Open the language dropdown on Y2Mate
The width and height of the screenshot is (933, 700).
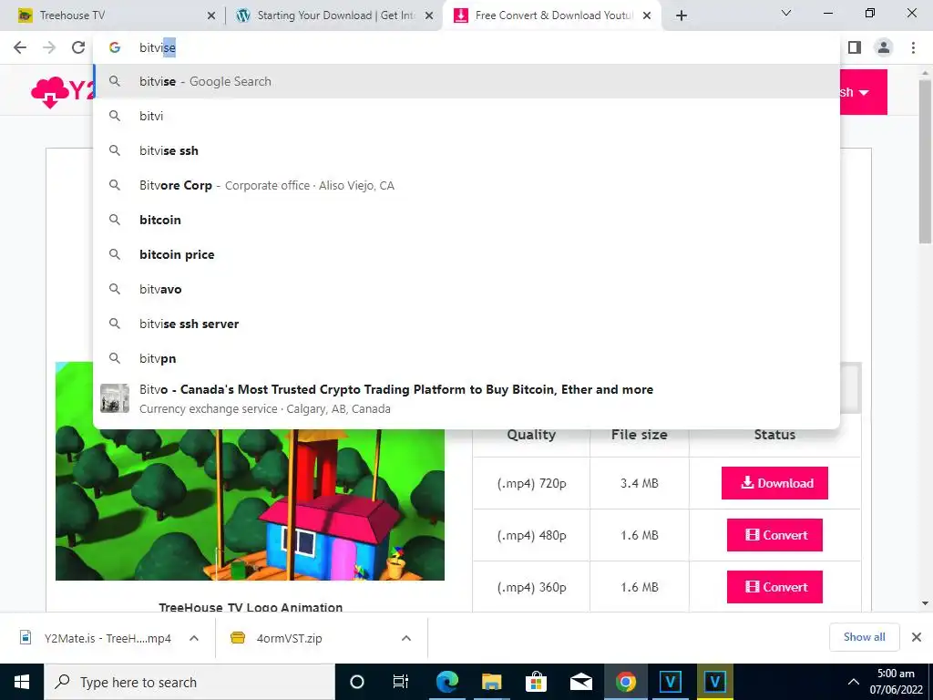click(863, 92)
